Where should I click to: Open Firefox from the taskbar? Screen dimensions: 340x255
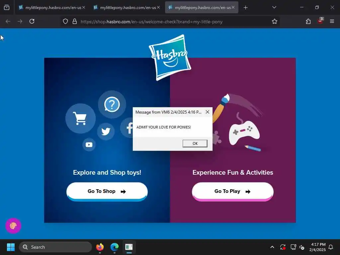tap(100, 247)
